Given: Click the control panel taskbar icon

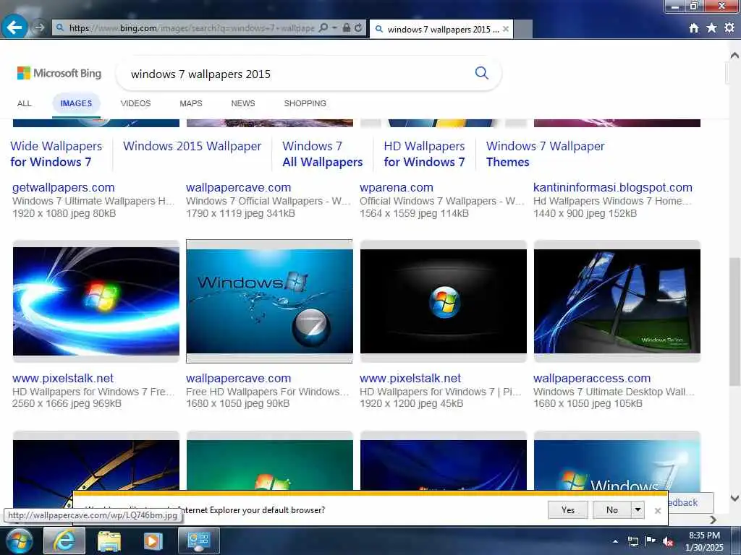Looking at the screenshot, I should coord(198,541).
